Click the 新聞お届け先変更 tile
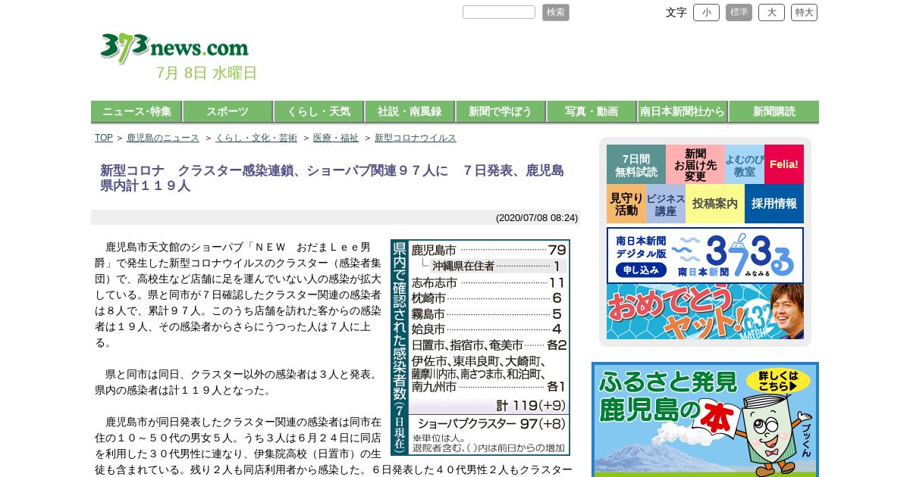This screenshot has height=477, width=910. 695,164
